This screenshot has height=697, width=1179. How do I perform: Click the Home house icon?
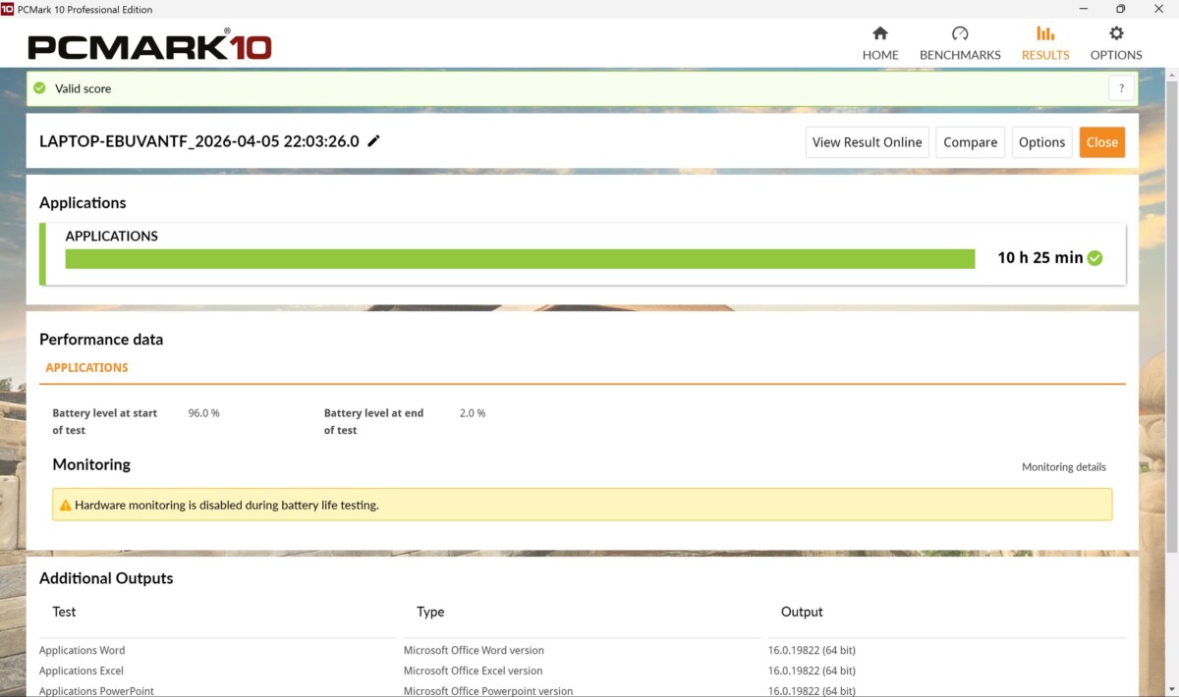880,33
